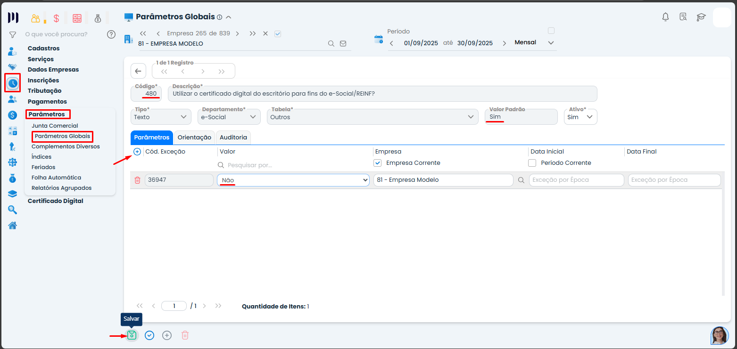Click the Data Inicial Exceção por Época field
The image size is (737, 349).
coord(576,180)
